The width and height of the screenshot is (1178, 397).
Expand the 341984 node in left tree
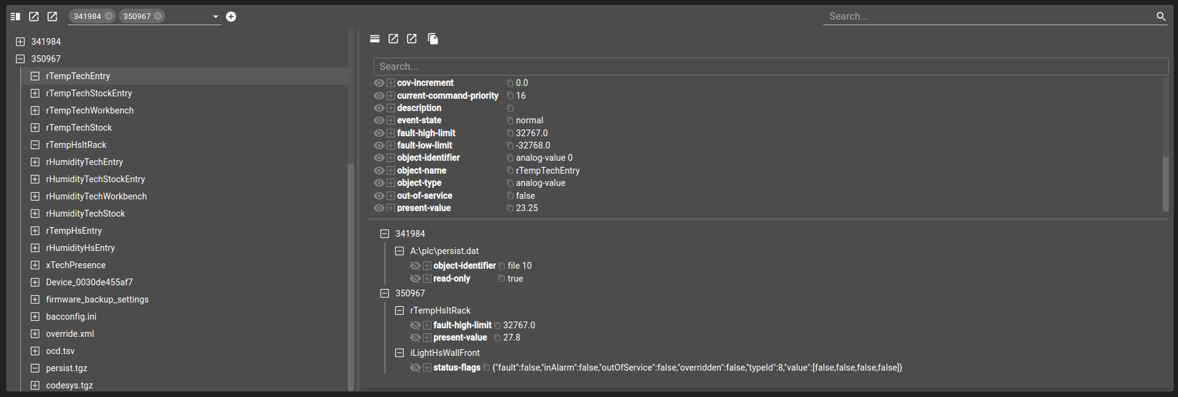[x=20, y=42]
